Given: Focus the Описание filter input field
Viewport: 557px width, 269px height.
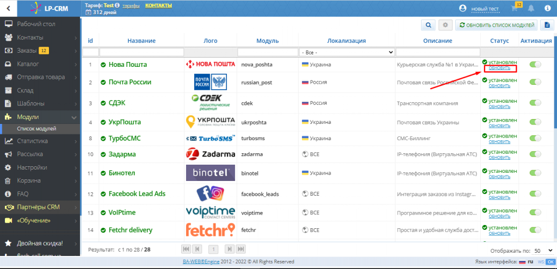Looking at the screenshot, I should [438, 52].
